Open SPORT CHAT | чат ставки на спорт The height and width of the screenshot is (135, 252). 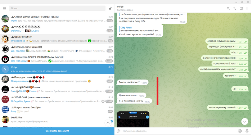57,99
